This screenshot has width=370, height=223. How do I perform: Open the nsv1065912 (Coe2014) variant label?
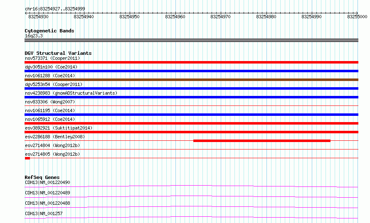[50, 119]
